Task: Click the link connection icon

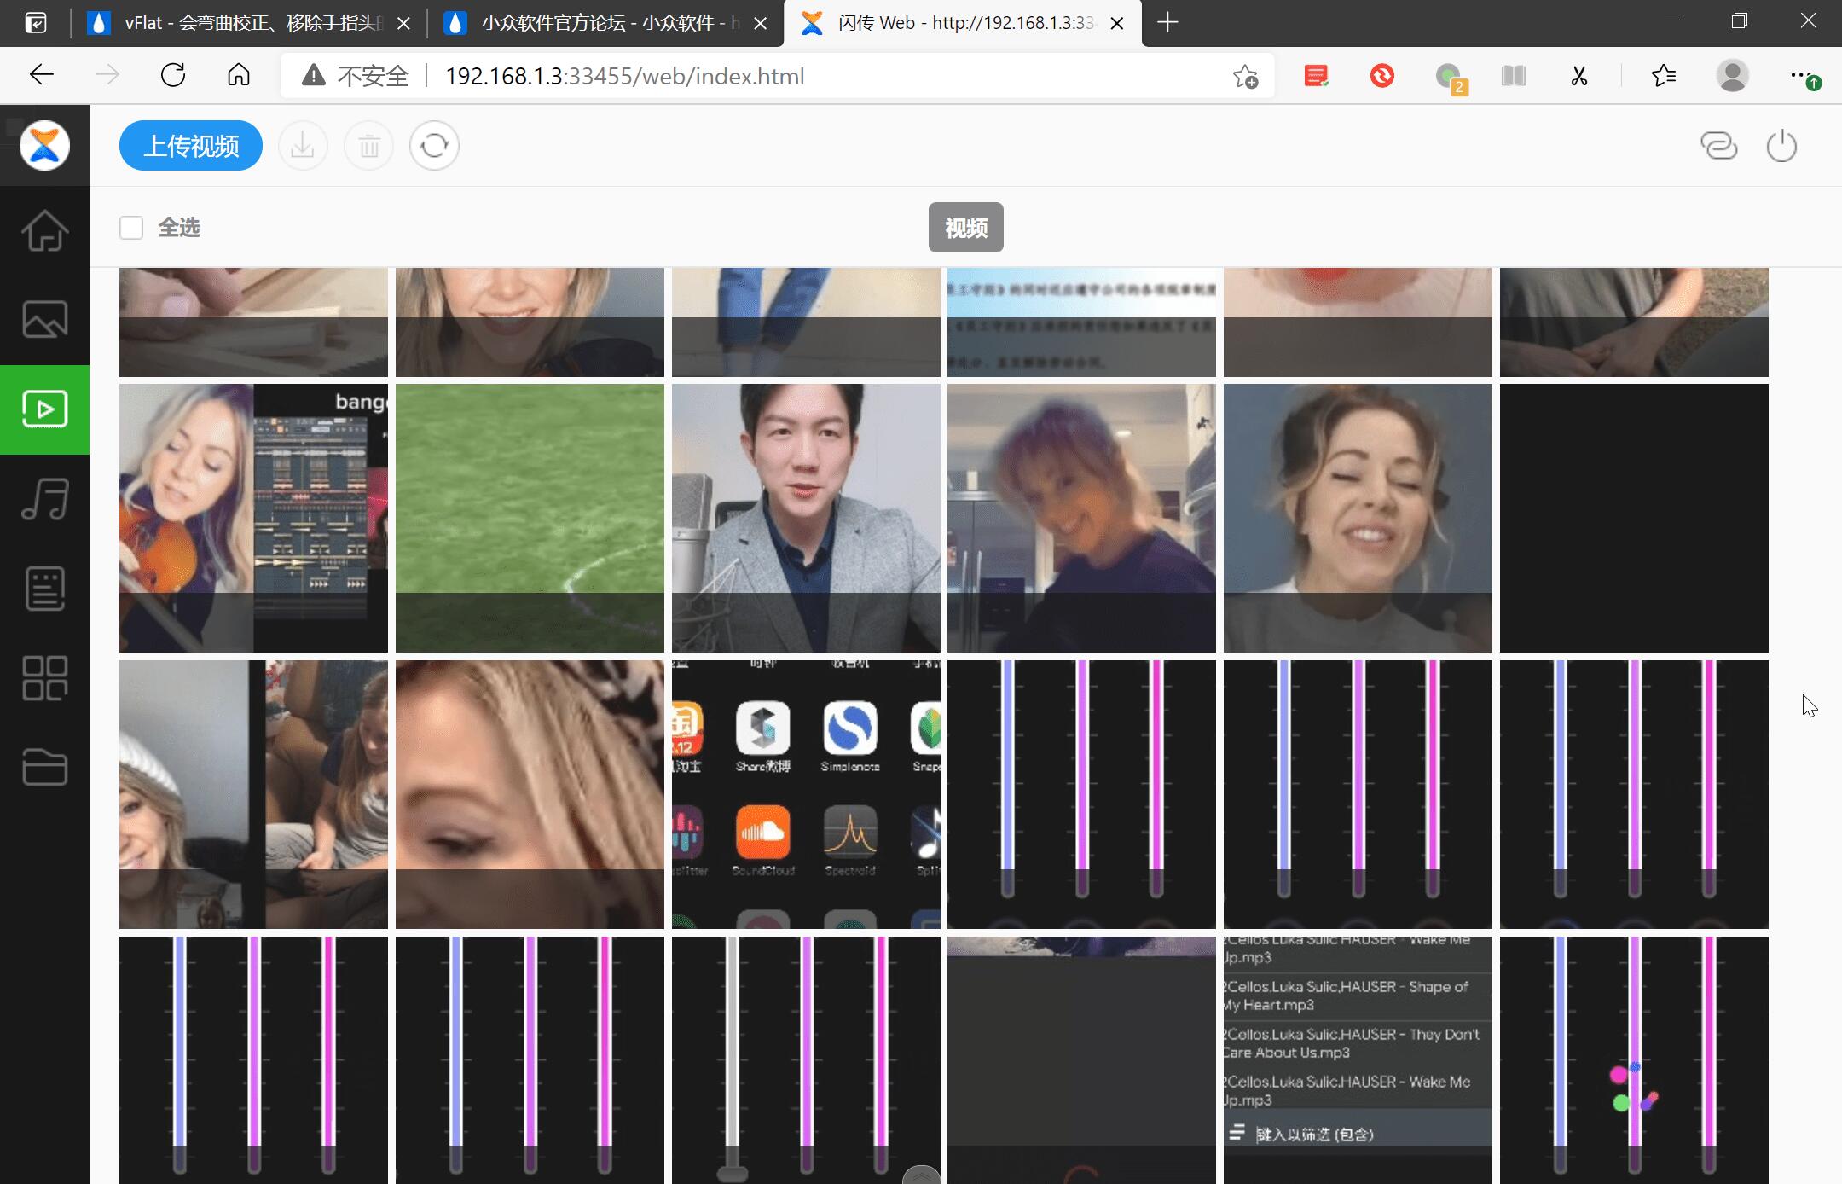Action: click(x=1718, y=146)
